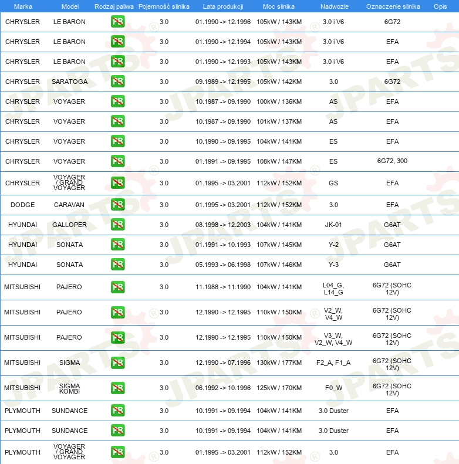This screenshot has height=464, width=459.
Task: Click the power value '101kW / 137KM'
Action: pyautogui.click(x=279, y=121)
